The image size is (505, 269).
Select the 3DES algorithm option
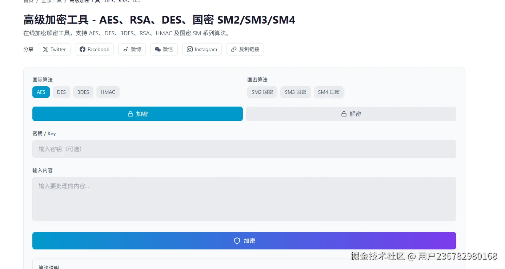tap(83, 92)
